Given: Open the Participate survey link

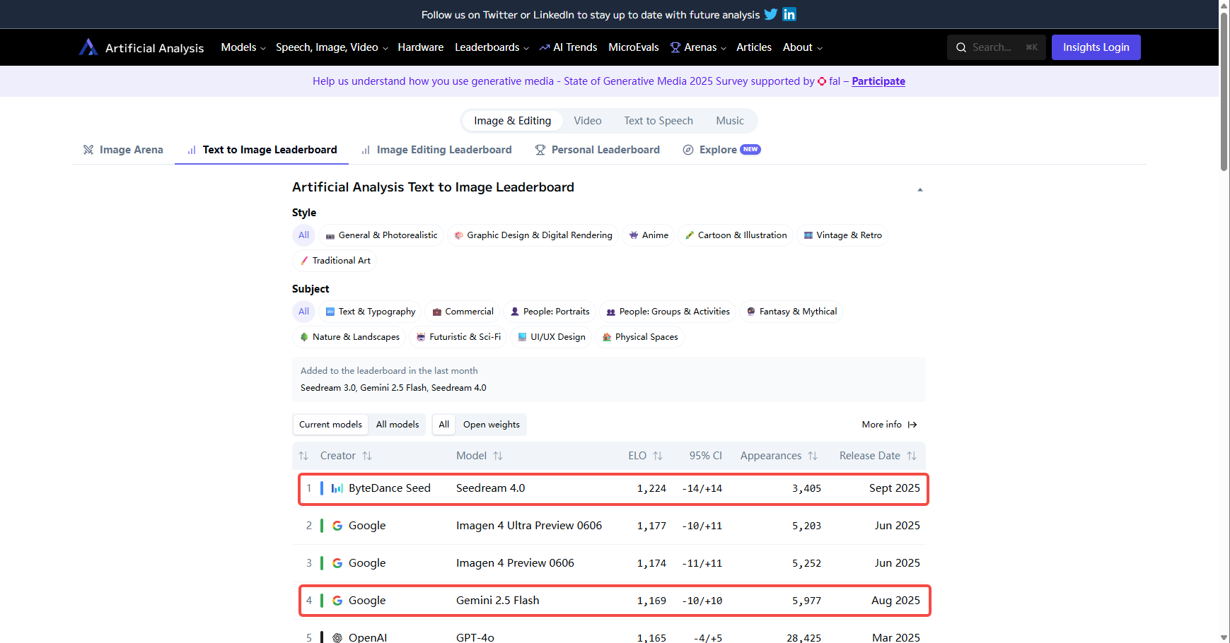Looking at the screenshot, I should point(878,81).
